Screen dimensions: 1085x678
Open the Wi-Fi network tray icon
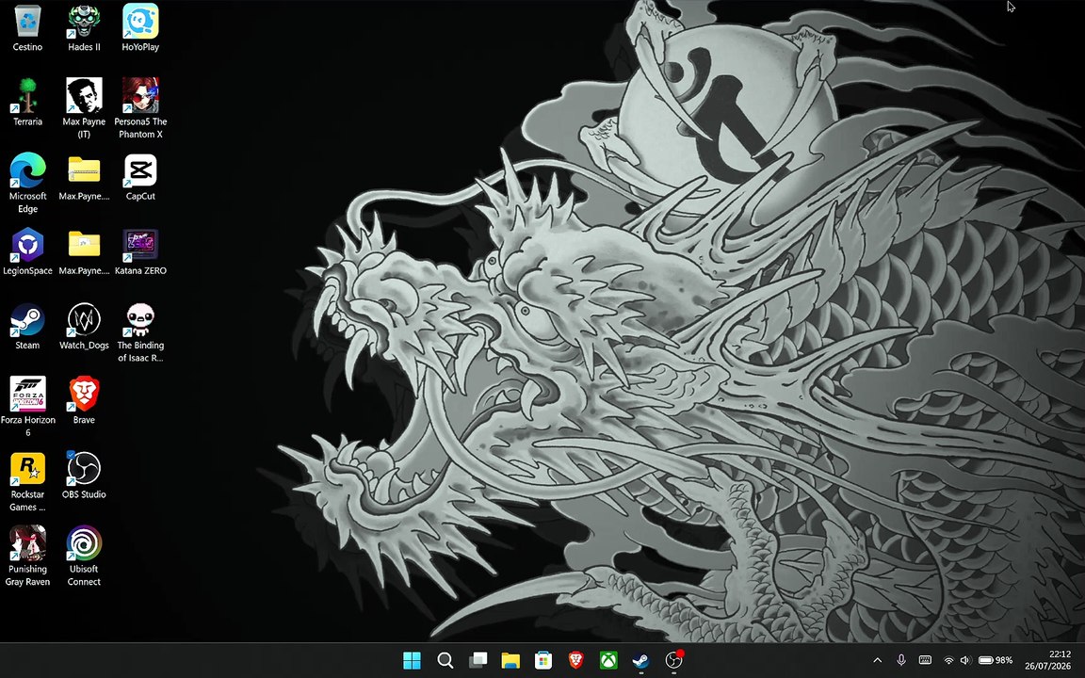[x=948, y=661]
